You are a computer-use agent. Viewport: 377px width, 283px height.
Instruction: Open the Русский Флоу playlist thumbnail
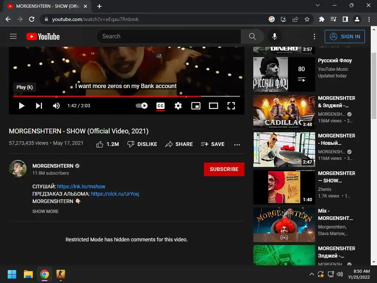(284, 74)
